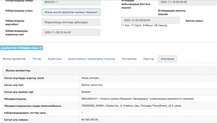This screenshot has height=123, width=217.
Task: Click the announcement number field 8642251-1
Action: pos(71,2)
